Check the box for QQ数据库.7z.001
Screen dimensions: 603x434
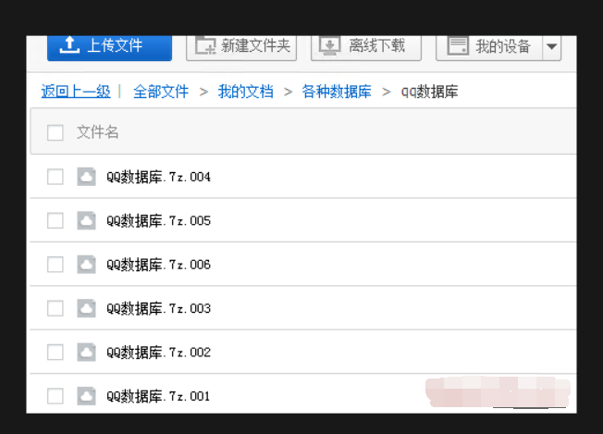pos(55,396)
